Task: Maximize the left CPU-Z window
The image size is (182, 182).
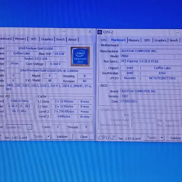Action: tap(77, 32)
